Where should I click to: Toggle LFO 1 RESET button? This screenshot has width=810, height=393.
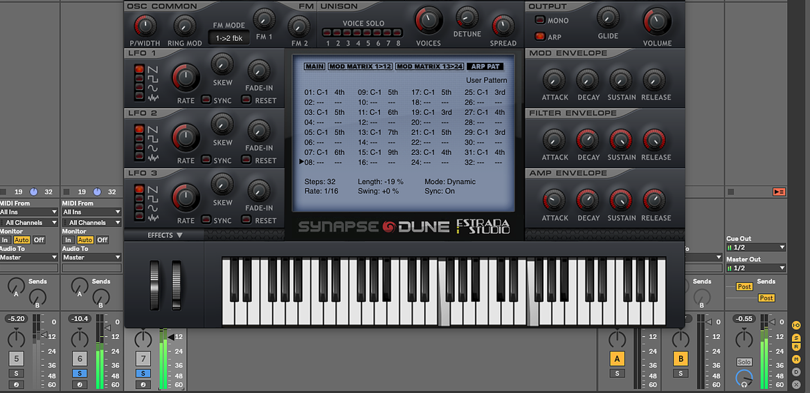pos(246,100)
